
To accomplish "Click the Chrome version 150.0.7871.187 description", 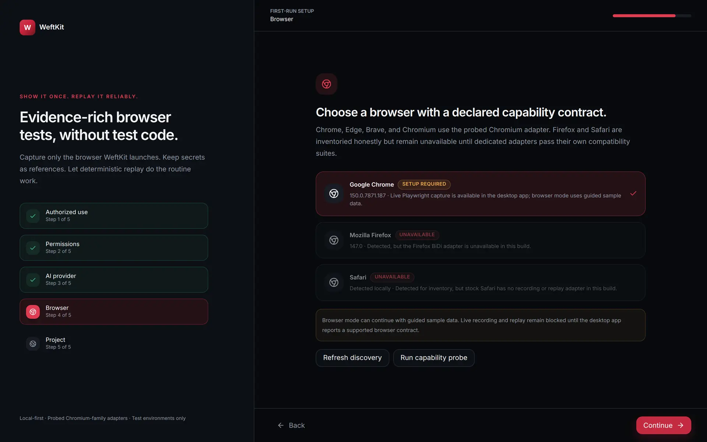I will point(485,199).
